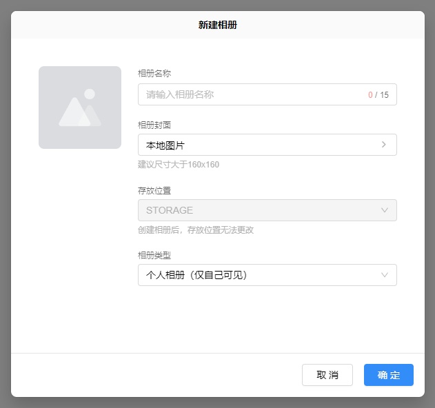
Task: Expand the 个人相册（仅自己可见）type dropdown
Action: tap(262, 275)
